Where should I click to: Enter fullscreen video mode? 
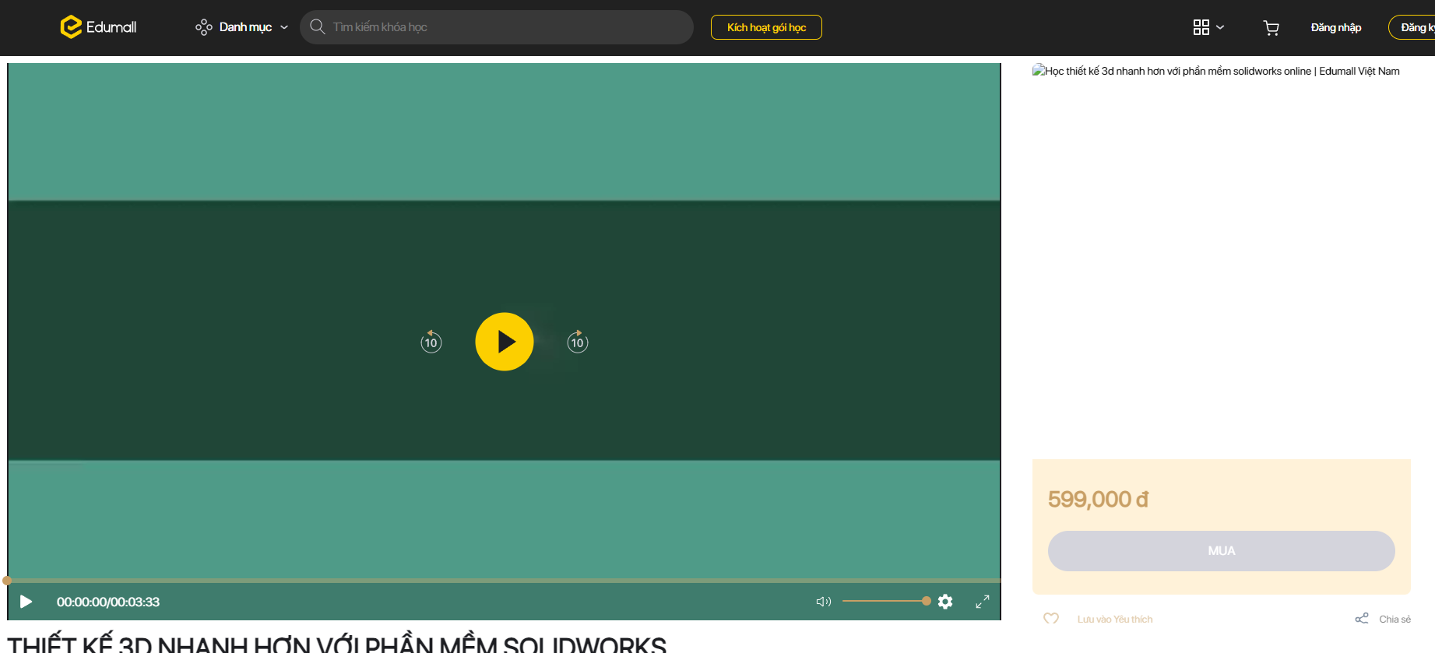click(983, 602)
